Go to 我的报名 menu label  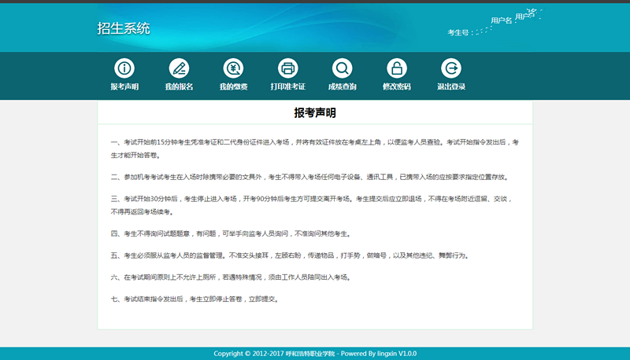click(x=179, y=86)
